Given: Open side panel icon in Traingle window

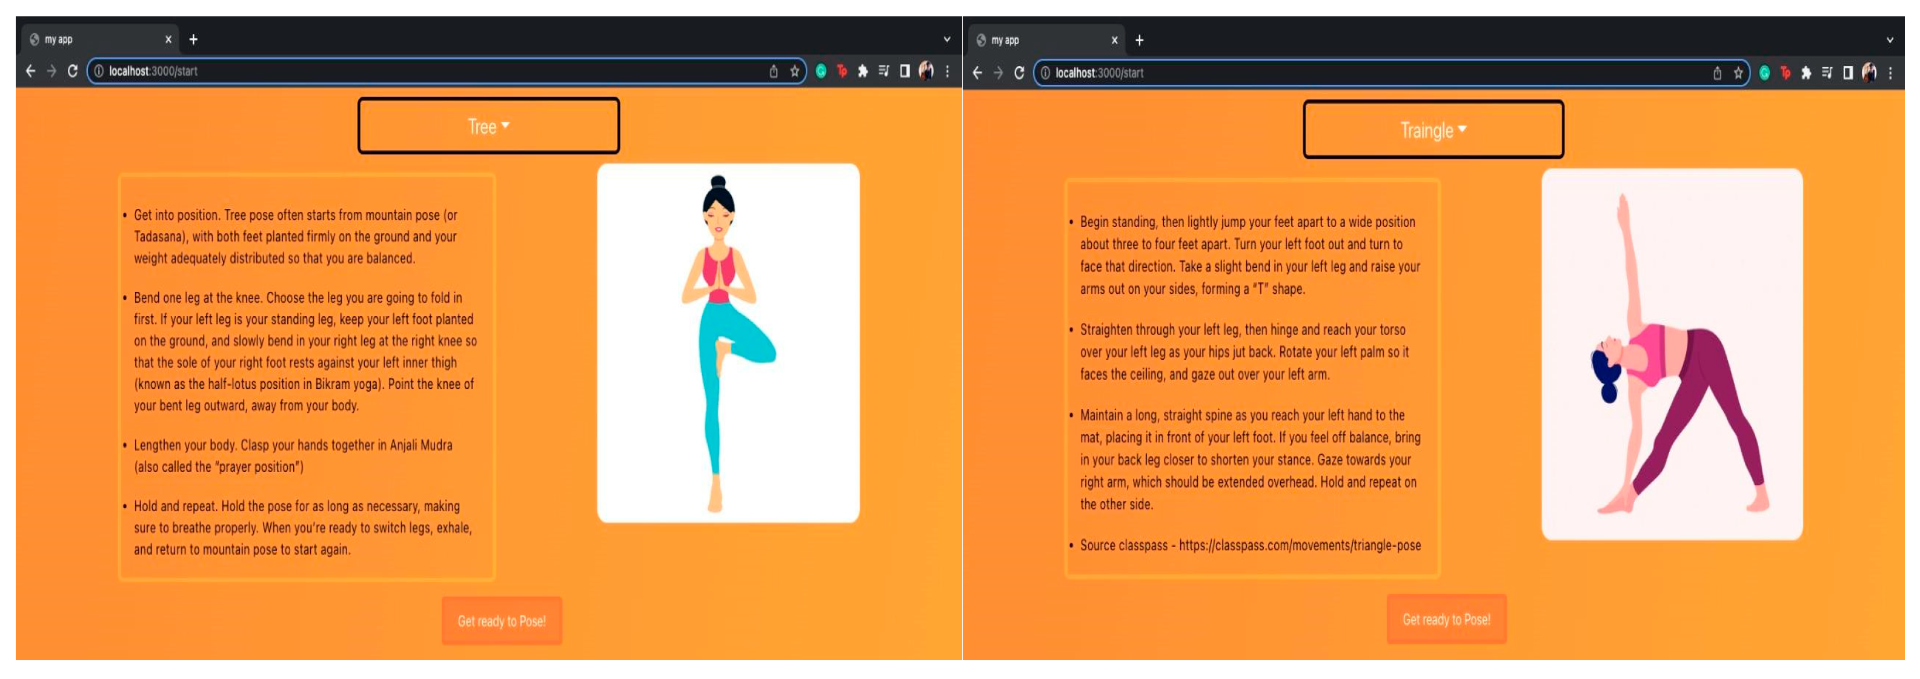Looking at the screenshot, I should click(1848, 73).
